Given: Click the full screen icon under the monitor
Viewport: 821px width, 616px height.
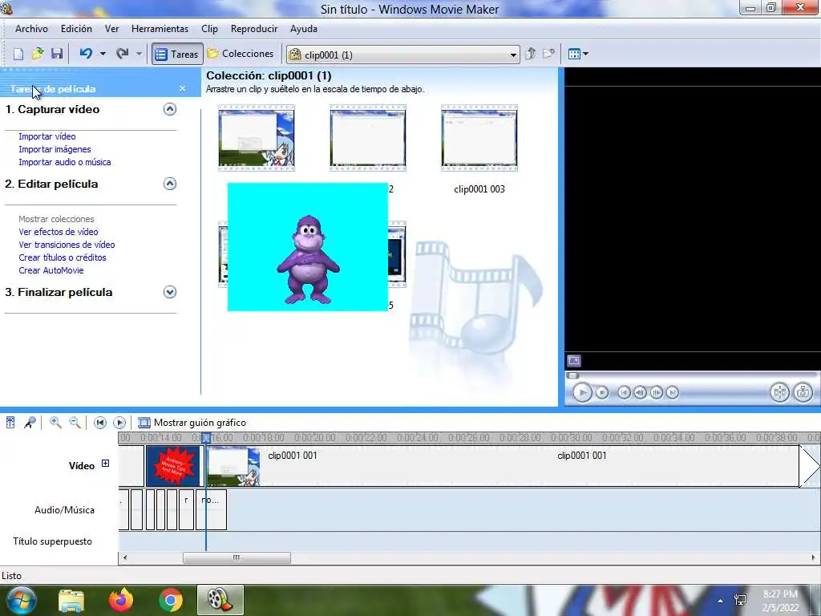Looking at the screenshot, I should [x=574, y=360].
